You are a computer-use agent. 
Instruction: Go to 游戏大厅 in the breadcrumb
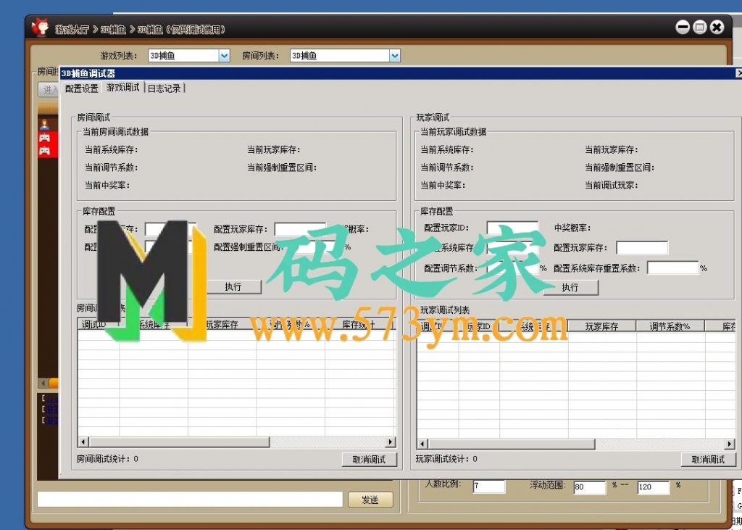(72, 30)
